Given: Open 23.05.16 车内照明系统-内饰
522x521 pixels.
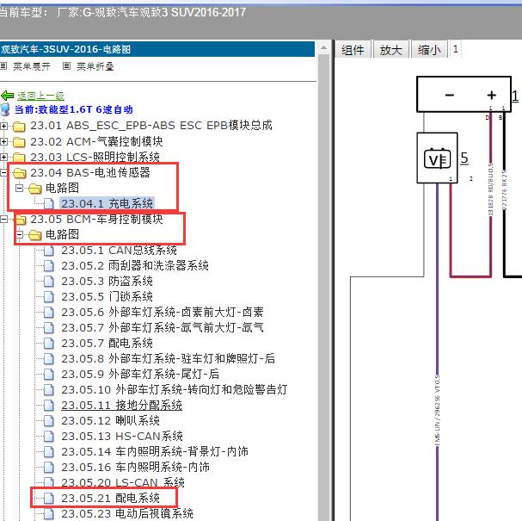Looking at the screenshot, I should [x=136, y=467].
